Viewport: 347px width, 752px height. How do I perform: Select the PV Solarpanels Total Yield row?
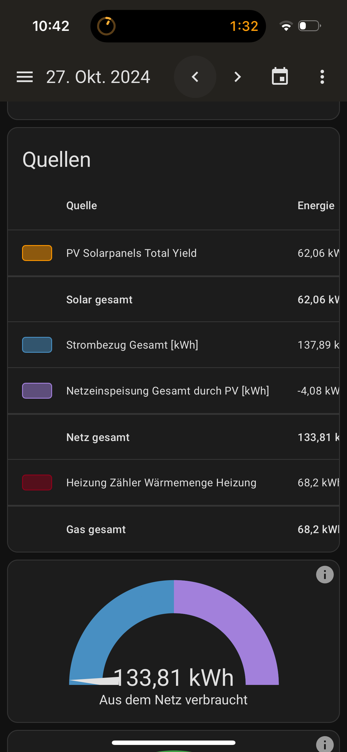(x=132, y=253)
